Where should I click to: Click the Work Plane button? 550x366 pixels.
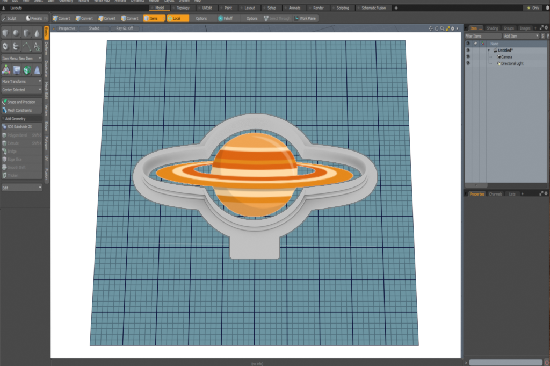(x=306, y=18)
